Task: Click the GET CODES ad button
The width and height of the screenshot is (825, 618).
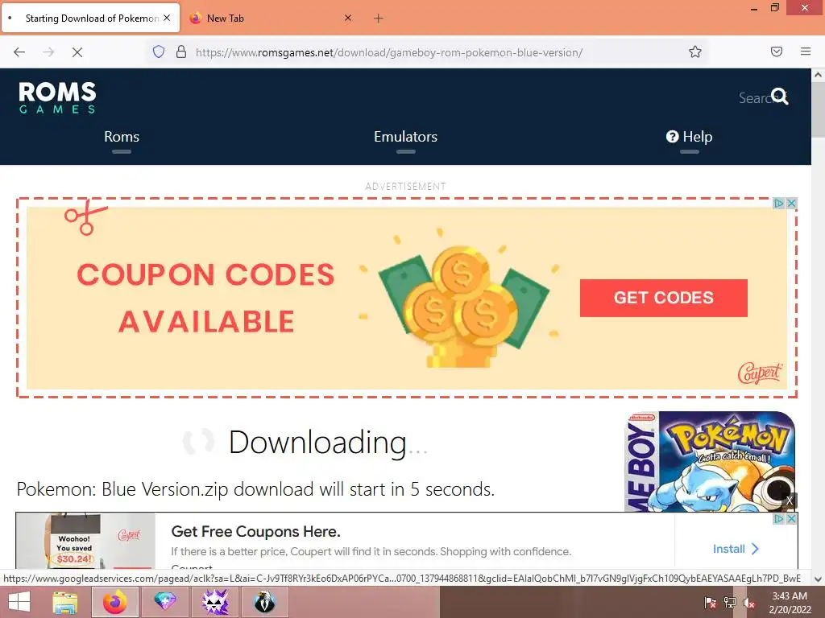Action: 664,298
